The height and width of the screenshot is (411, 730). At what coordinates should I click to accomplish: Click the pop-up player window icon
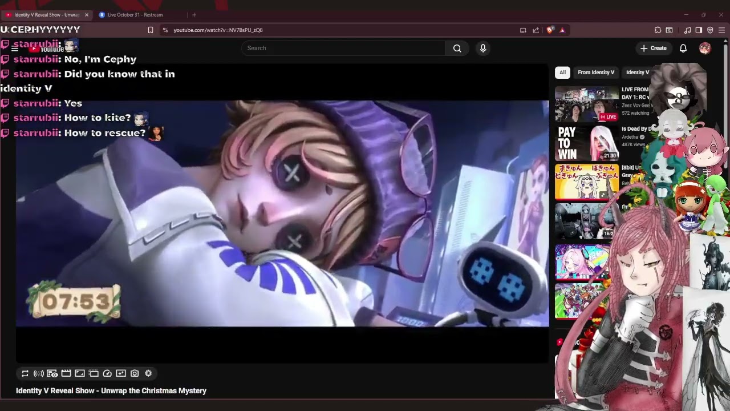point(94,373)
